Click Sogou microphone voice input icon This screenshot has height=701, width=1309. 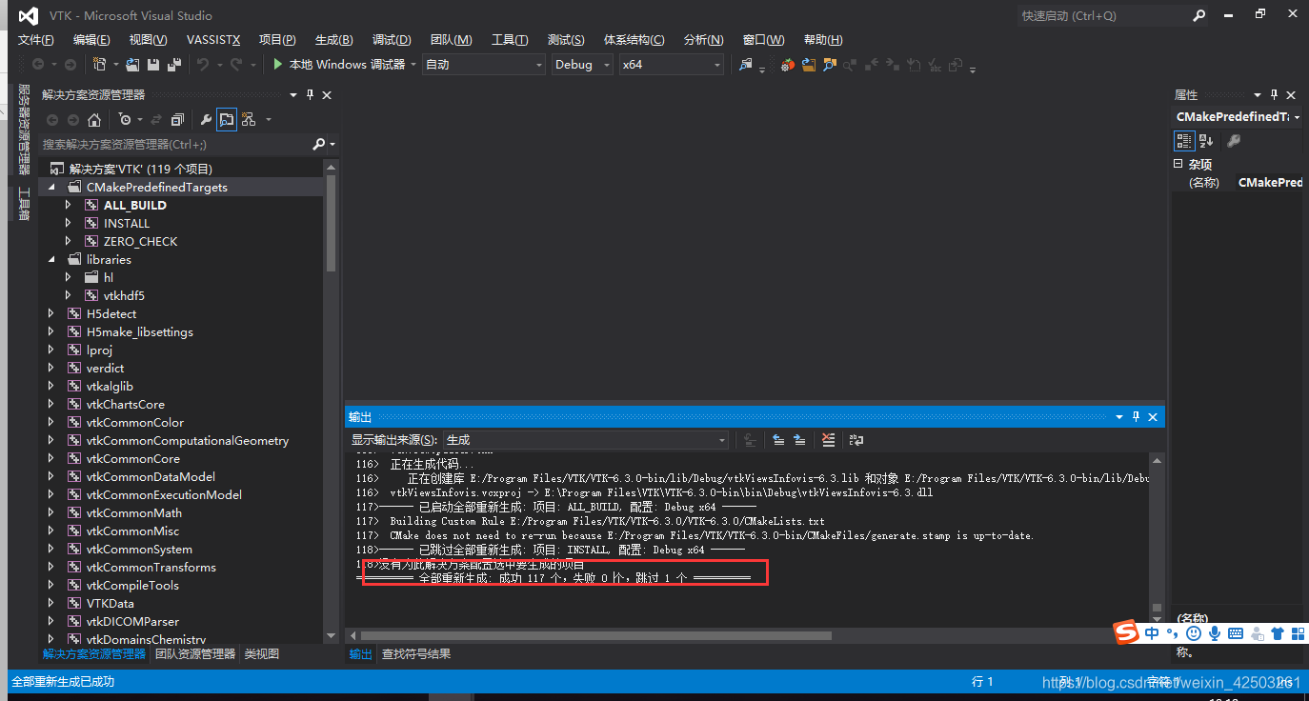pos(1215,633)
